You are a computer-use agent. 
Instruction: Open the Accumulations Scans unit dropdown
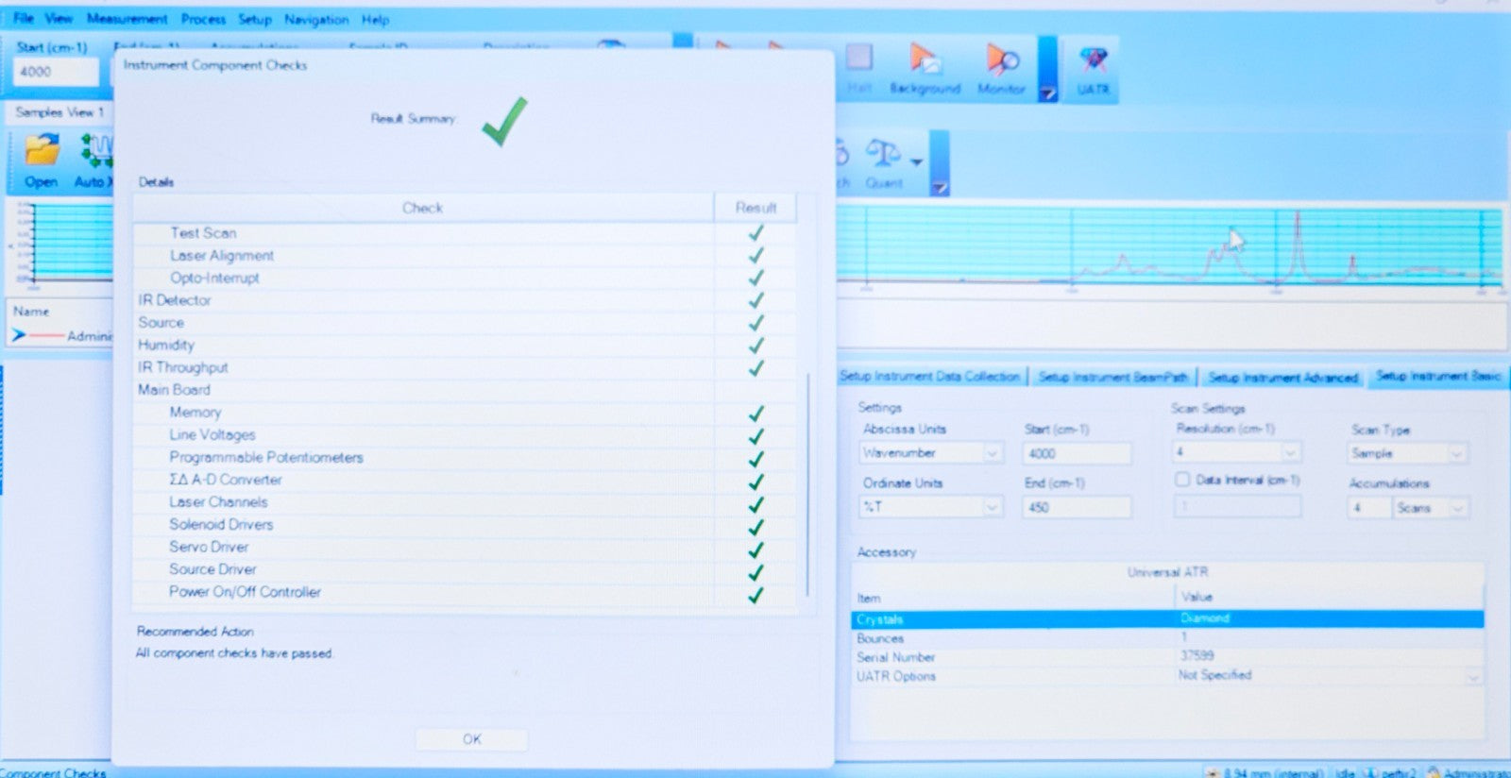coord(1456,508)
